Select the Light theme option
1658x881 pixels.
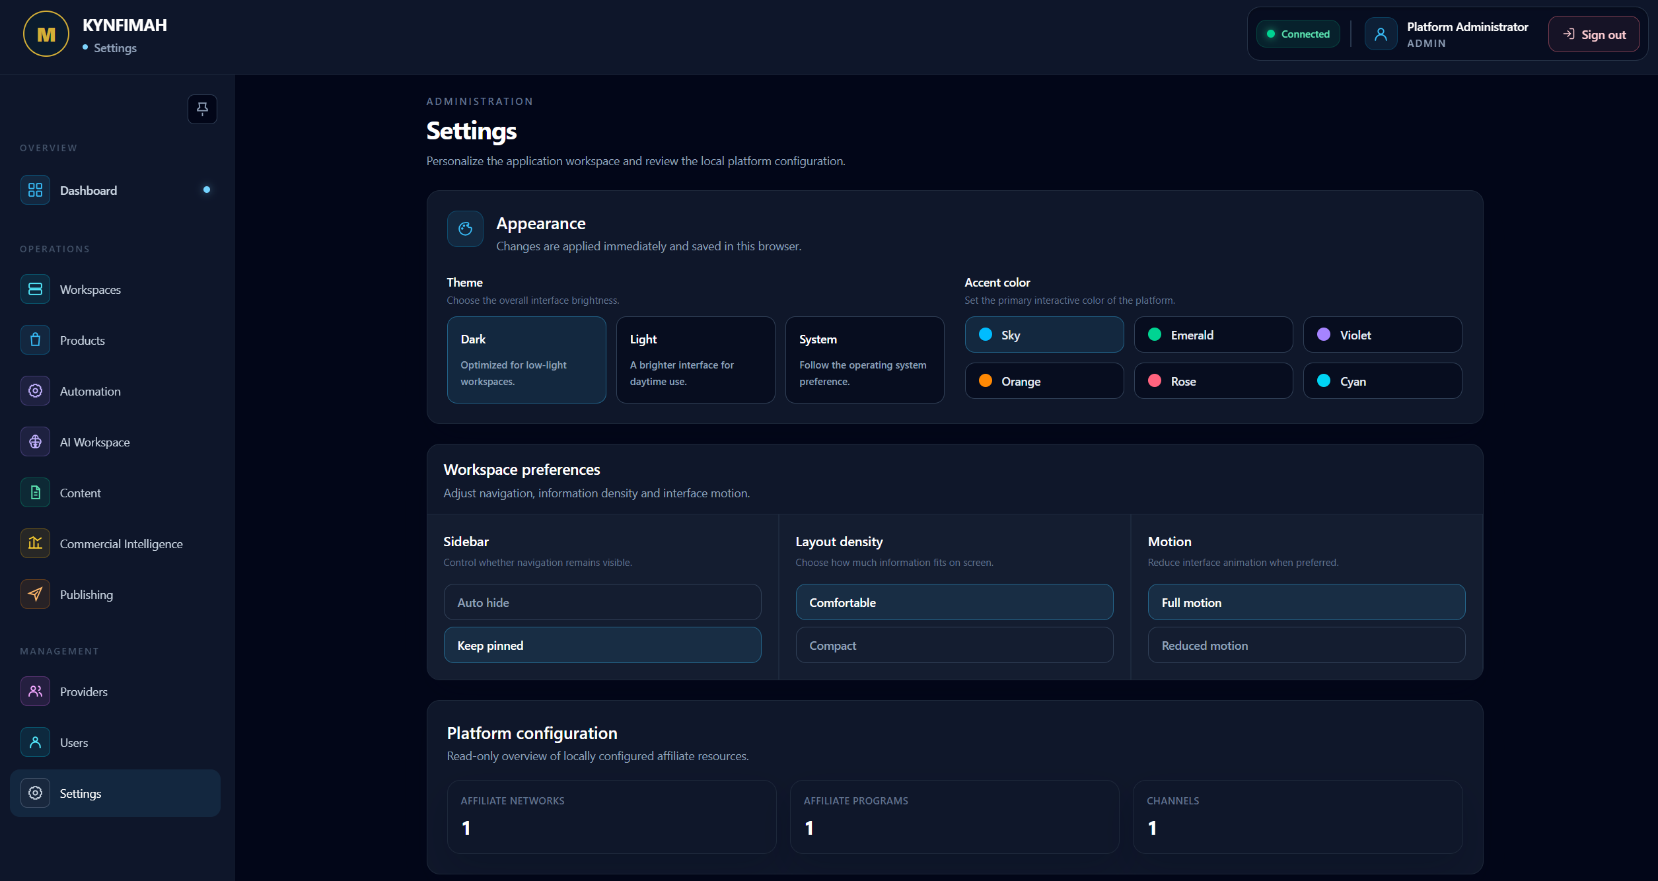[696, 360]
